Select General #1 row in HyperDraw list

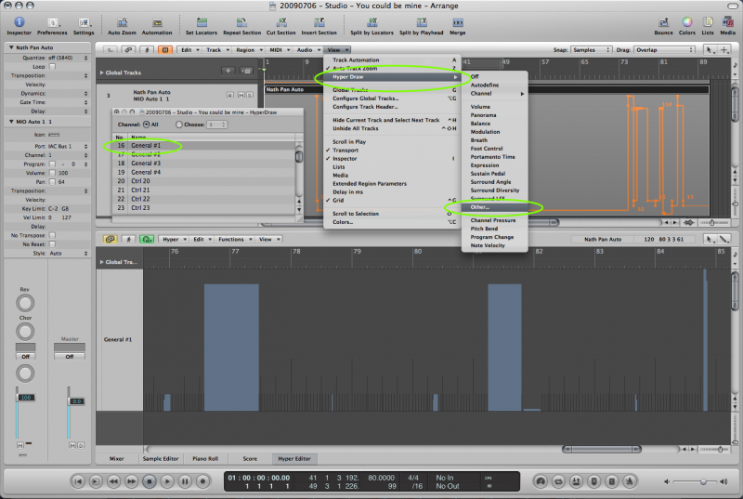pyautogui.click(x=203, y=146)
